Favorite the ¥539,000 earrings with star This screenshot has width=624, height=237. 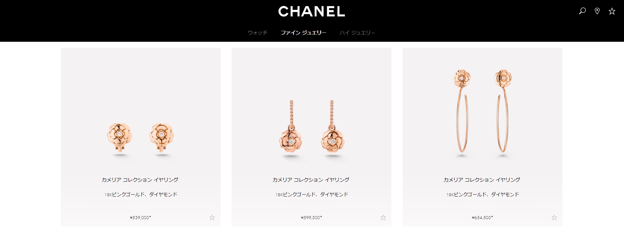click(x=212, y=217)
